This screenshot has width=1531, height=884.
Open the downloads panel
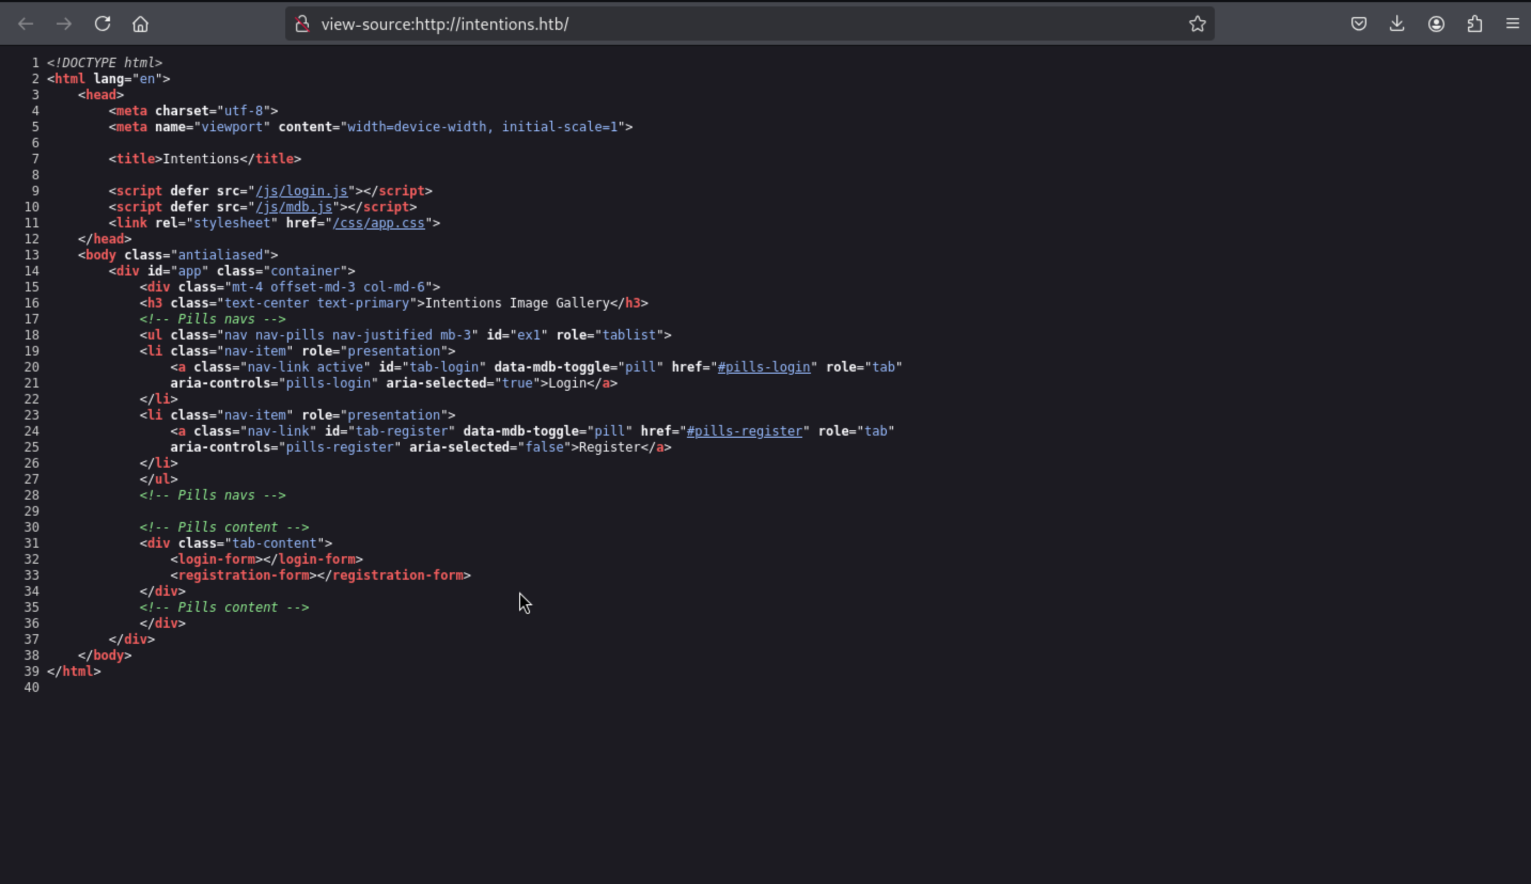pyautogui.click(x=1397, y=24)
